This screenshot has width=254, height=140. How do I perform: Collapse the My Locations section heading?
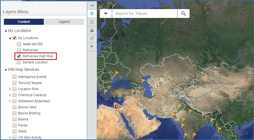tap(6, 31)
